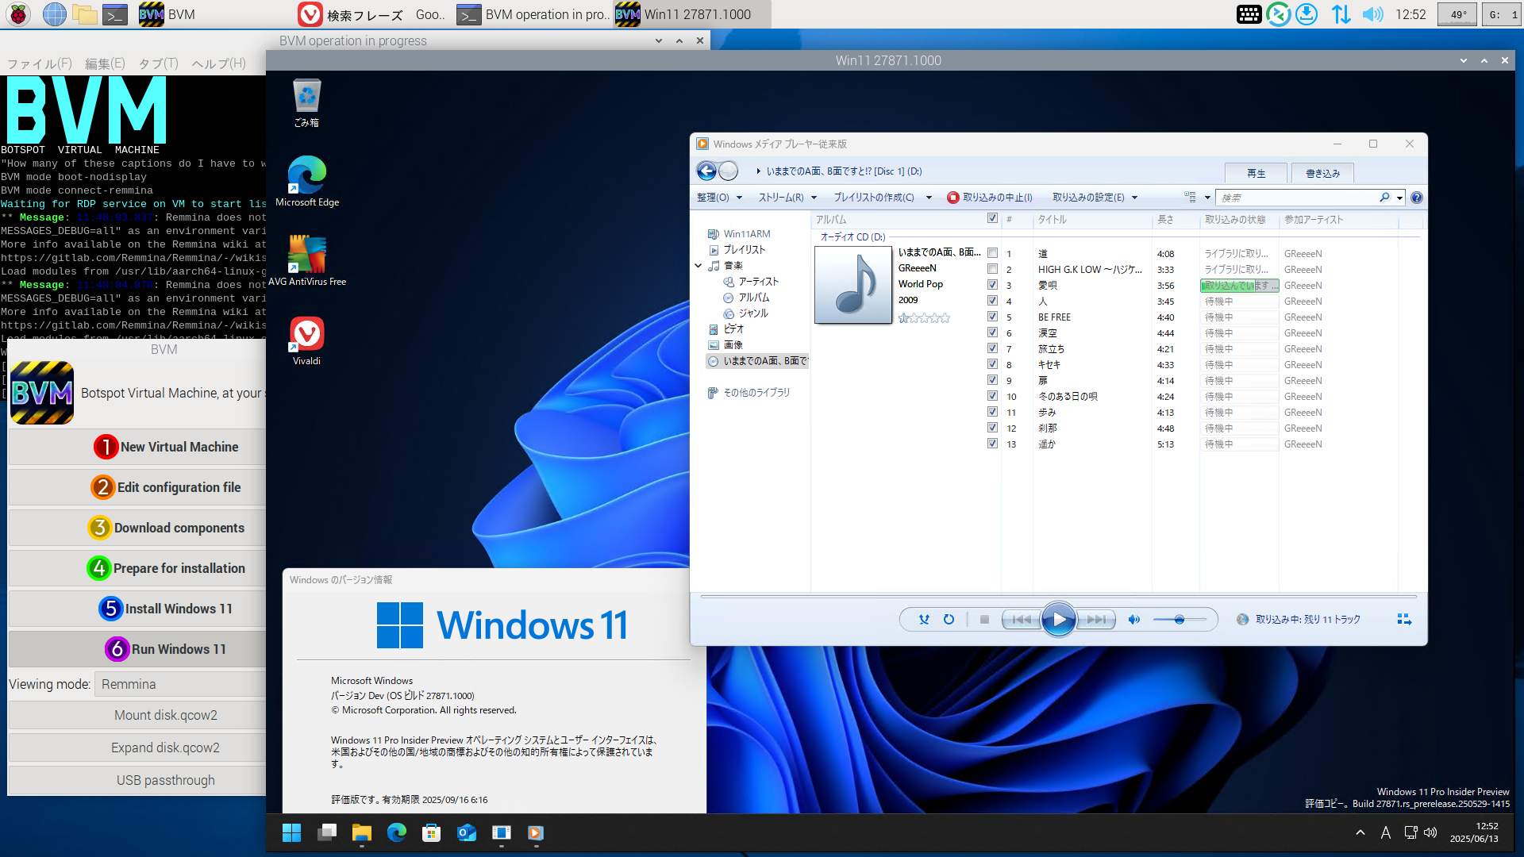This screenshot has width=1524, height=857.
Task: Open host terminal launcher icon
Action: pyautogui.click(x=116, y=14)
